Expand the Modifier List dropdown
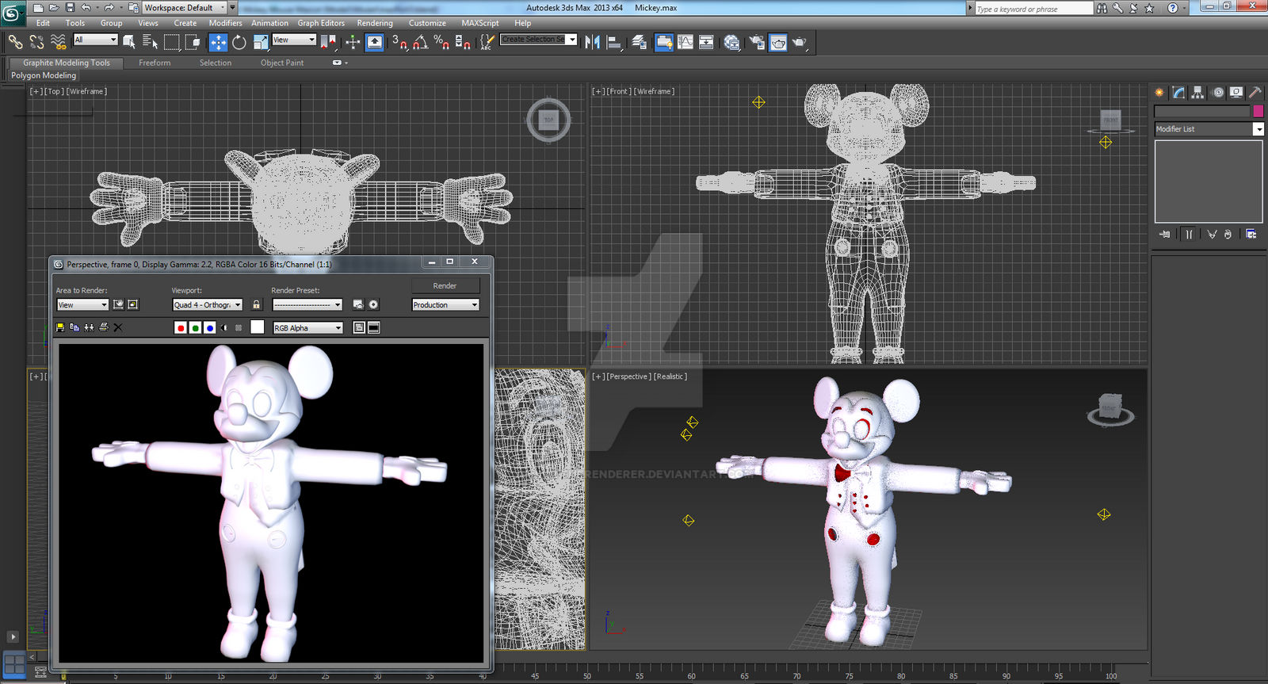The width and height of the screenshot is (1268, 684). point(1258,129)
